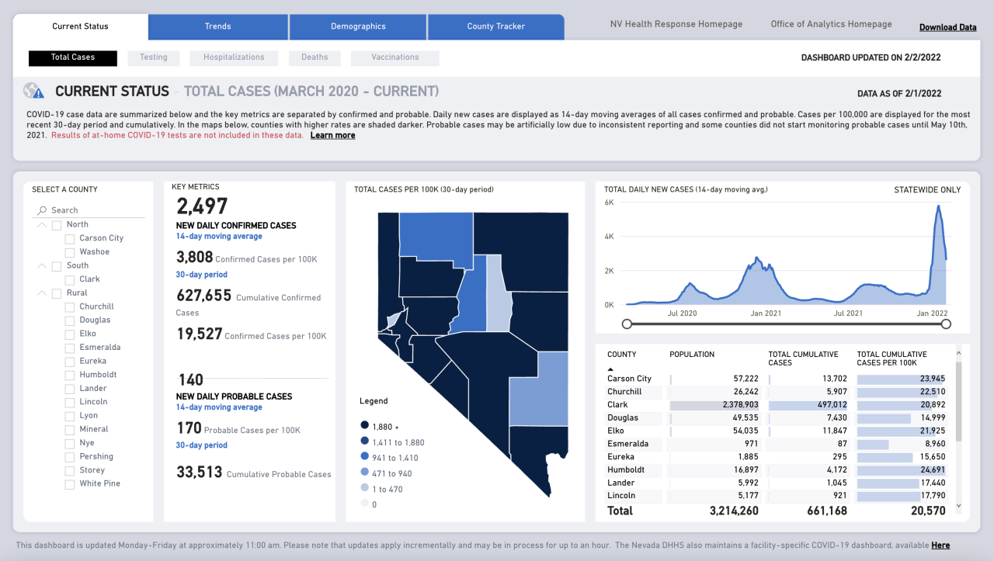Click the table scroll down arrow
Image resolution: width=994 pixels, height=561 pixels.
958,506
